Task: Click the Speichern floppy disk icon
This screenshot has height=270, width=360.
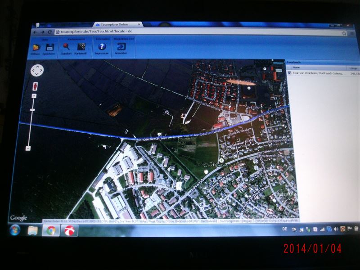Action: [x=49, y=47]
